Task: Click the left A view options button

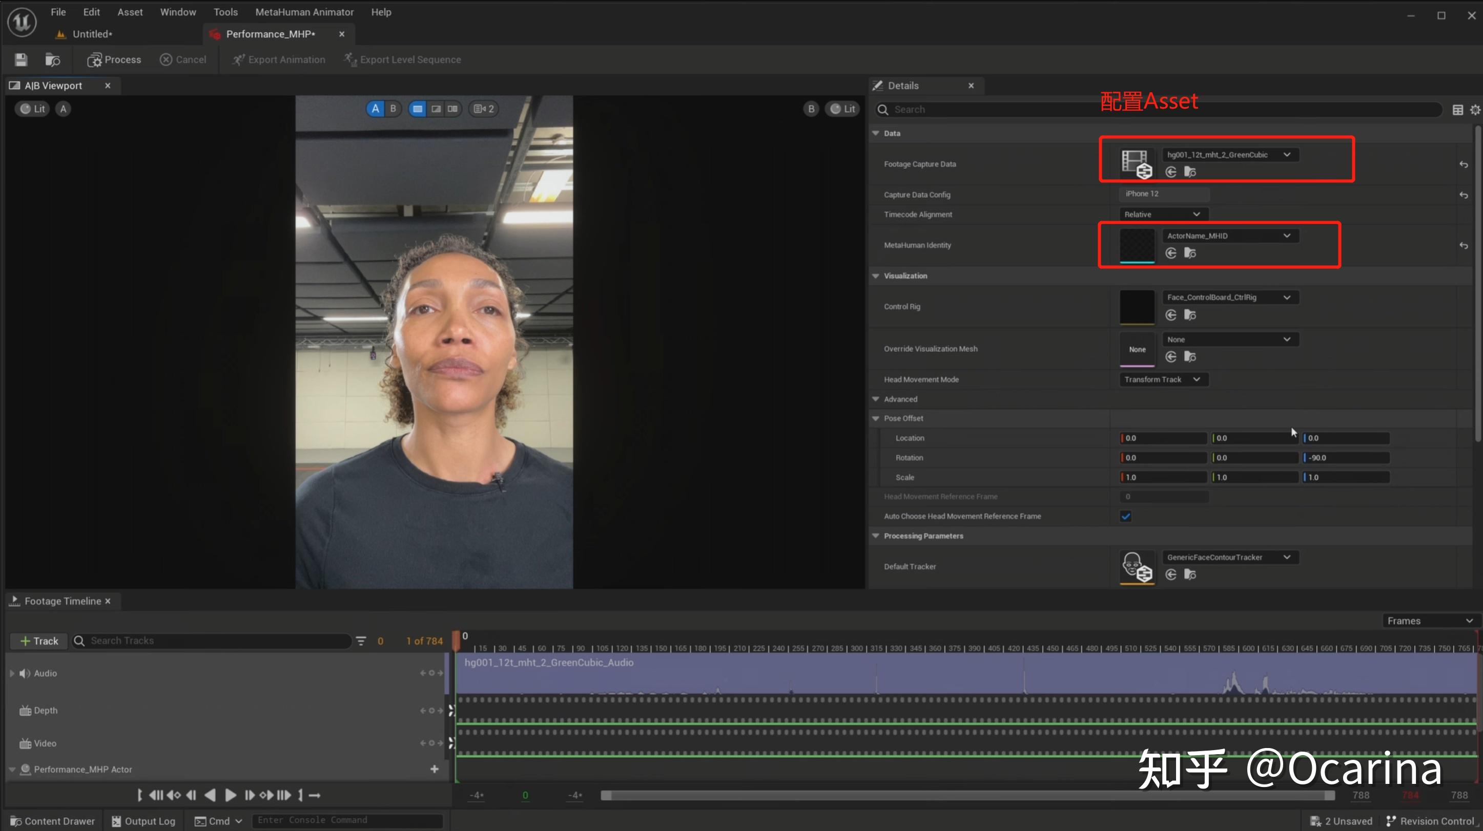Action: point(64,109)
